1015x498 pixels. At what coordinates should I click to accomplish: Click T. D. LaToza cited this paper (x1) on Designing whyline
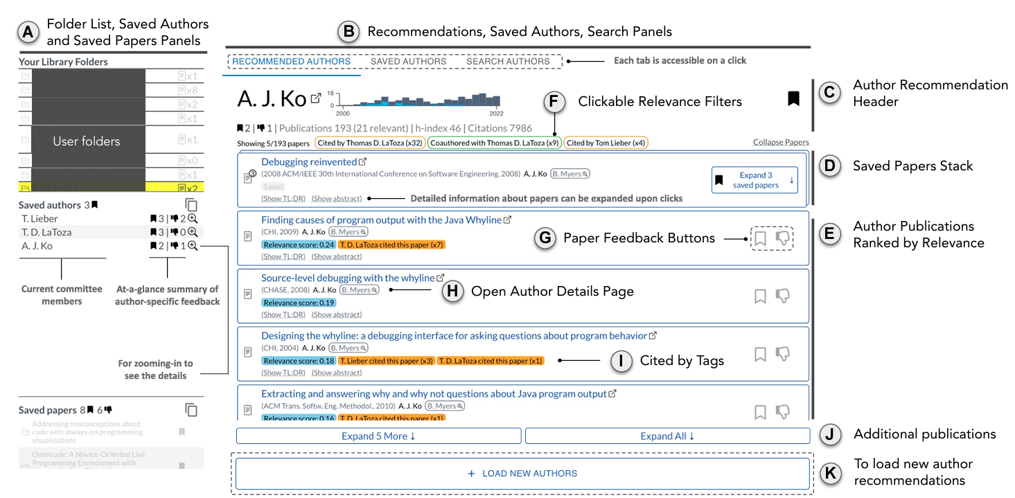tap(491, 361)
